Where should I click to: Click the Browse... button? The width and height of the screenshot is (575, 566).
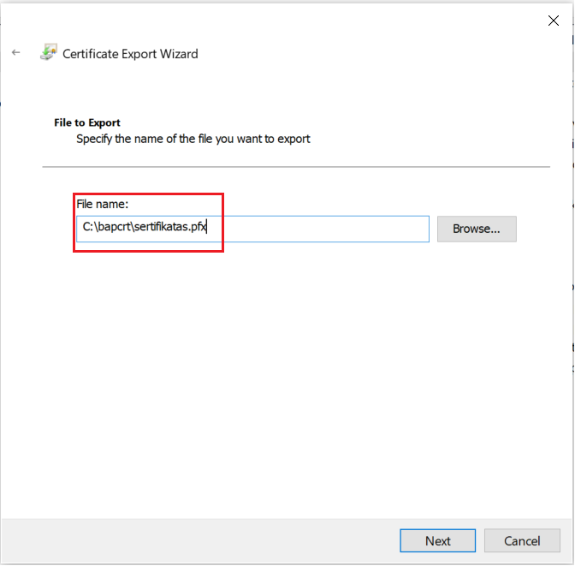[477, 229]
